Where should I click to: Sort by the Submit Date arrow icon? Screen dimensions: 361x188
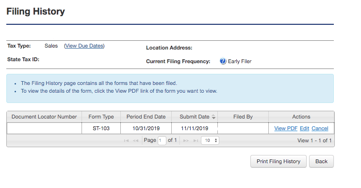(213, 117)
